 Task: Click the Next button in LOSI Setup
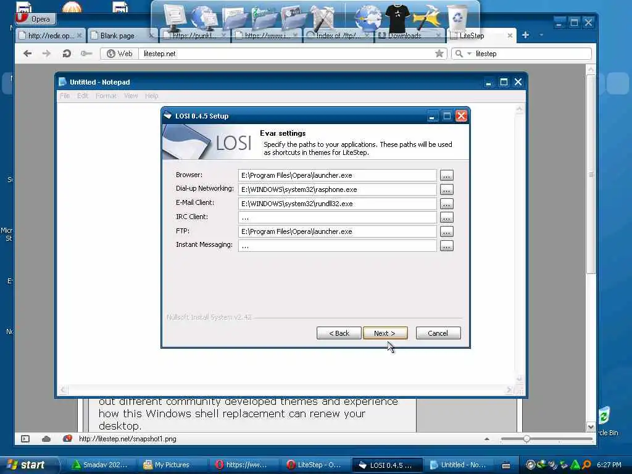click(x=385, y=333)
